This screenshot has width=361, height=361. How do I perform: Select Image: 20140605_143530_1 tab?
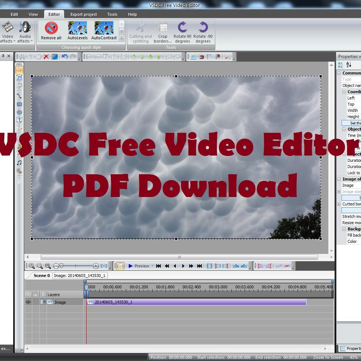click(x=80, y=276)
